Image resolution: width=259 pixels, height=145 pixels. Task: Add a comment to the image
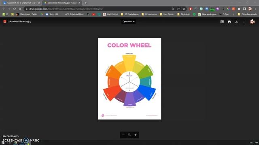[x=222, y=22]
